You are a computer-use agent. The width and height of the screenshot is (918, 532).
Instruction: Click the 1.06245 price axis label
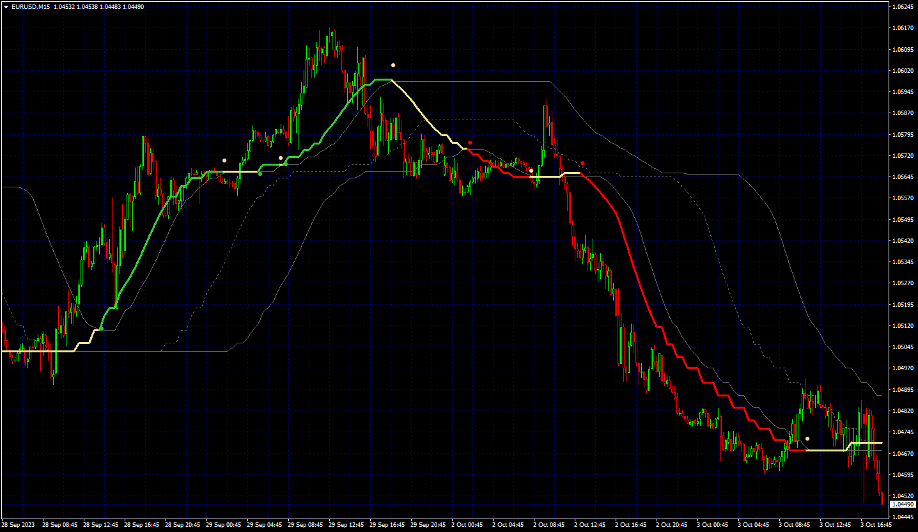902,7
